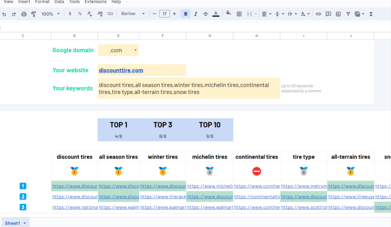Increase font size with plus button
This screenshot has width=391, height=227.
(x=174, y=14)
